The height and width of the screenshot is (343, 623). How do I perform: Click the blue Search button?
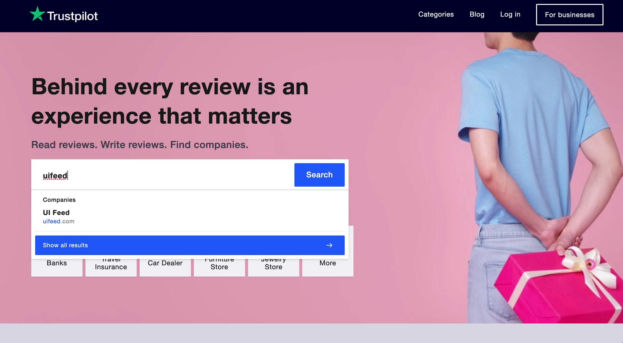click(x=319, y=175)
